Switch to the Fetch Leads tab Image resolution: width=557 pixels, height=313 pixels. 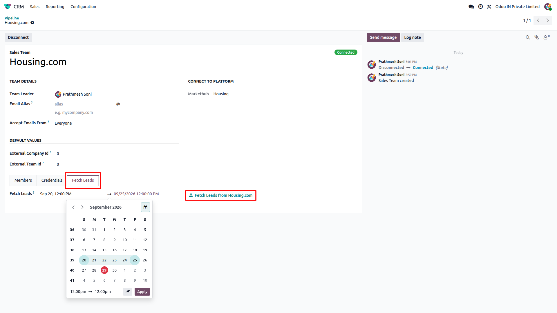(83, 180)
